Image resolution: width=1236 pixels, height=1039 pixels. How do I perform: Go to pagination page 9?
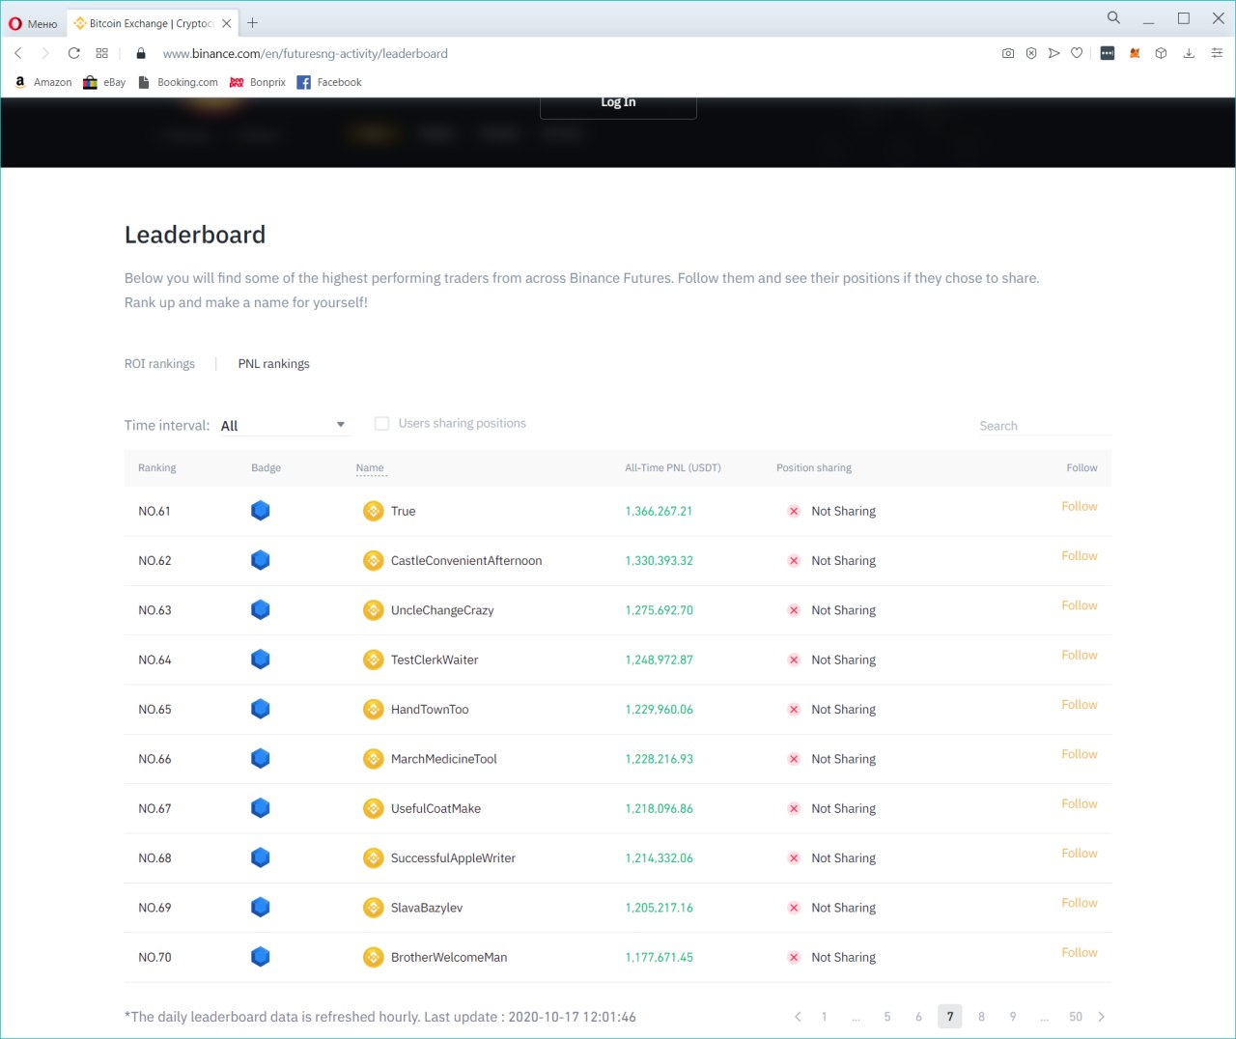tap(1013, 1017)
